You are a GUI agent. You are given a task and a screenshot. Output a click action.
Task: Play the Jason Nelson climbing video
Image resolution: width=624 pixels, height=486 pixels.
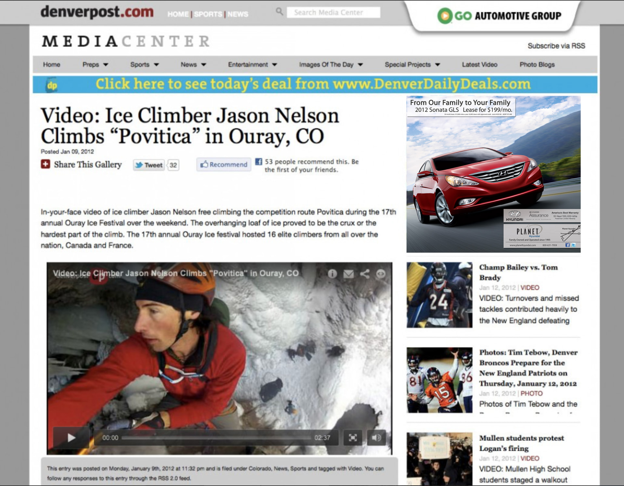tap(71, 437)
